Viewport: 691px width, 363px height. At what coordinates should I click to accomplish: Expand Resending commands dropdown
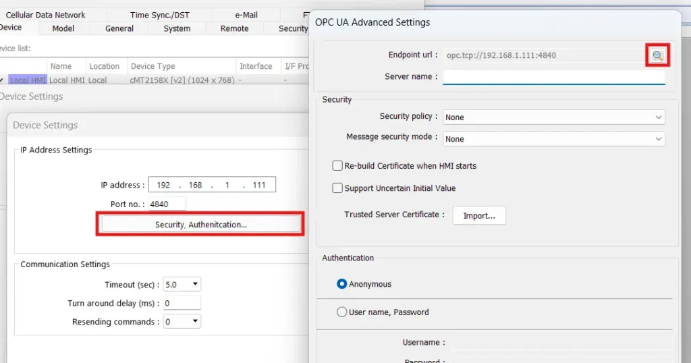182,322
